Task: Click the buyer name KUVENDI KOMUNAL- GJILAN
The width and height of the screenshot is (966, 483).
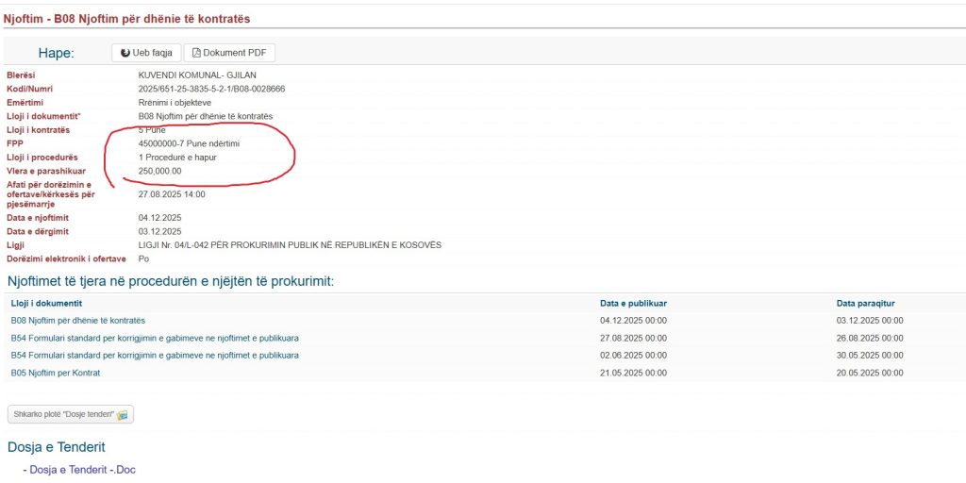Action: pyautogui.click(x=197, y=75)
